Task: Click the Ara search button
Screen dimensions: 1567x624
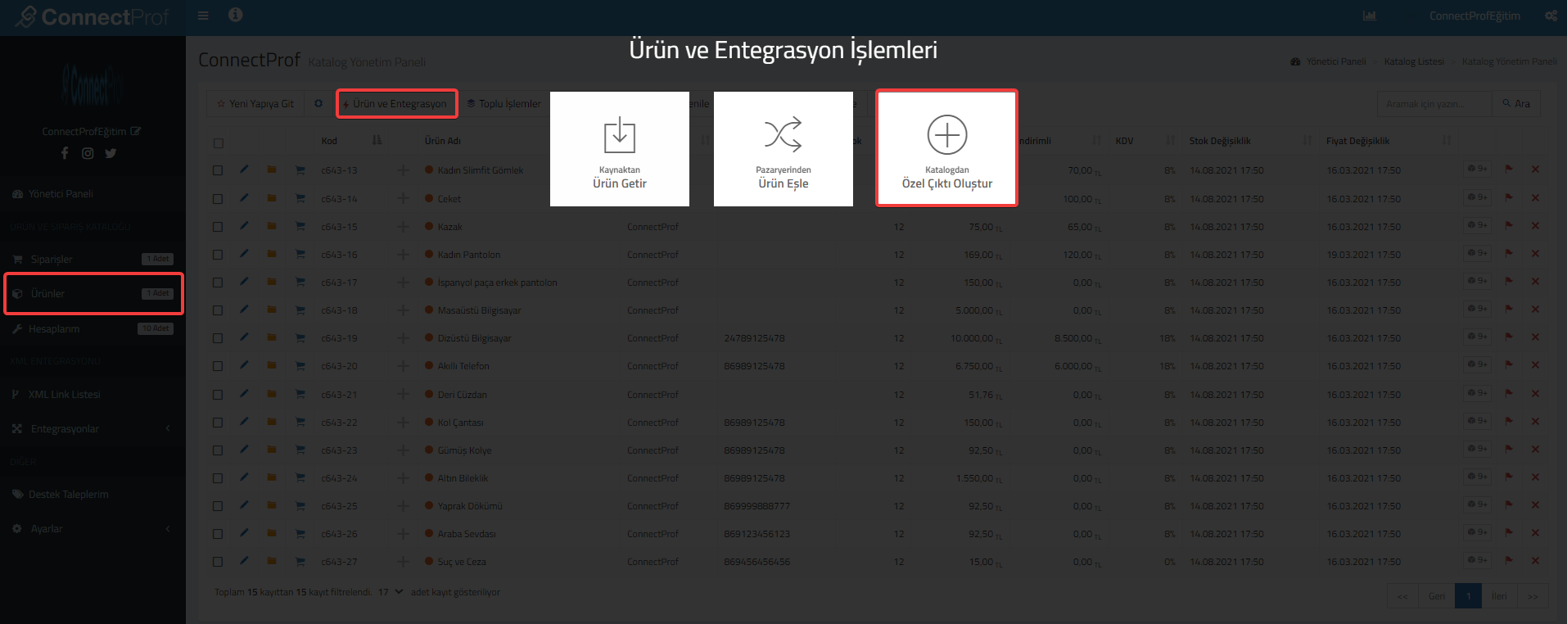Action: pyautogui.click(x=1516, y=104)
